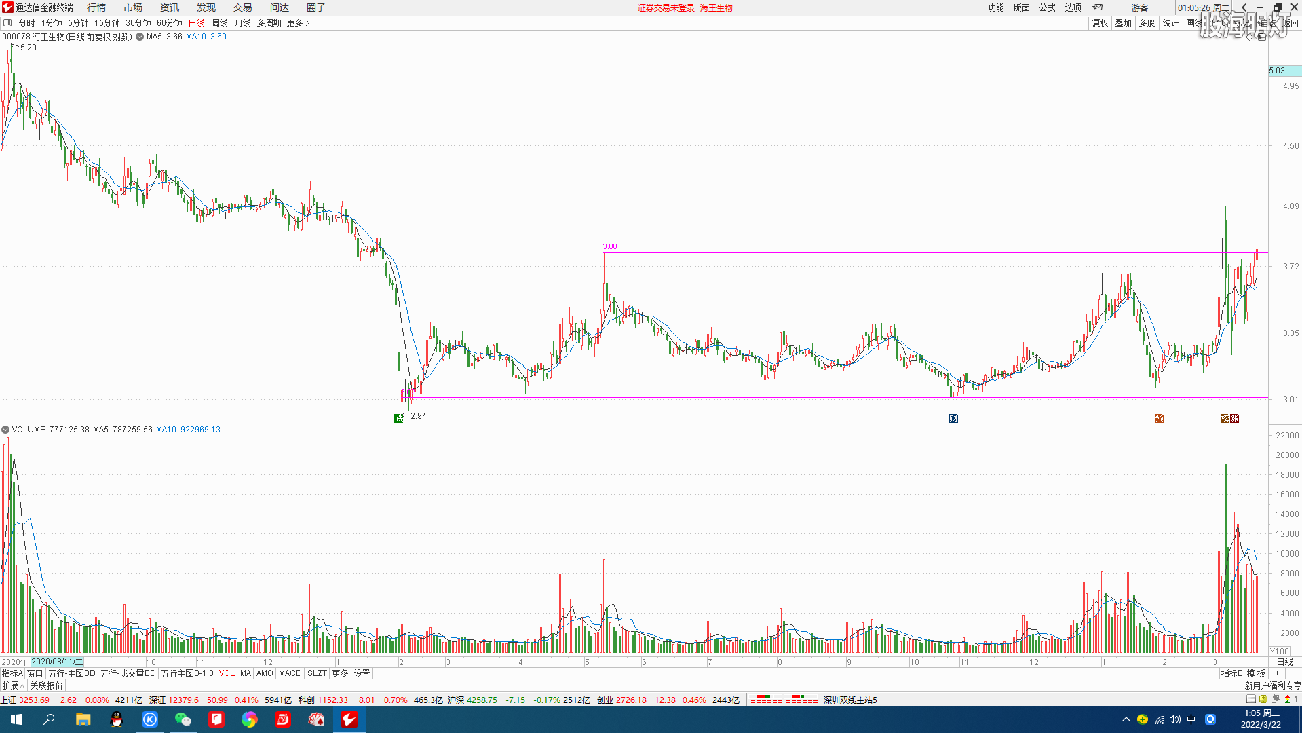Image resolution: width=1302 pixels, height=733 pixels.
Task: Click the circle indicator icon beside MA5 label
Action: (x=140, y=37)
